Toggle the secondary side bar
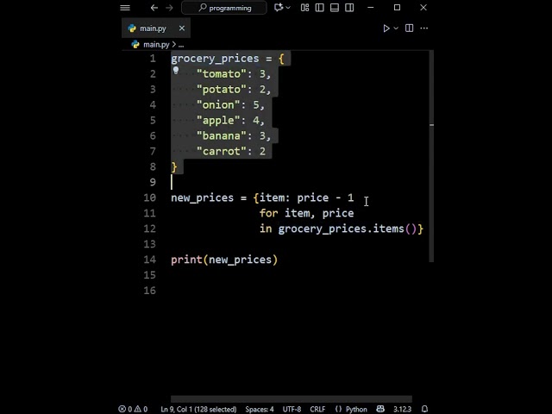 (349, 8)
